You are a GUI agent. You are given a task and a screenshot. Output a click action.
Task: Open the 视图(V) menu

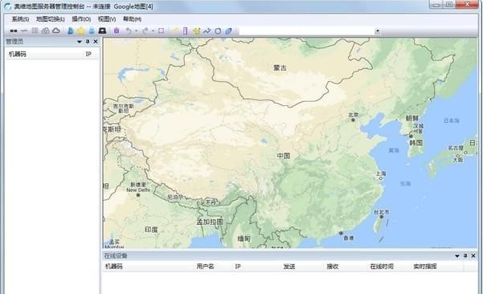[x=107, y=19]
